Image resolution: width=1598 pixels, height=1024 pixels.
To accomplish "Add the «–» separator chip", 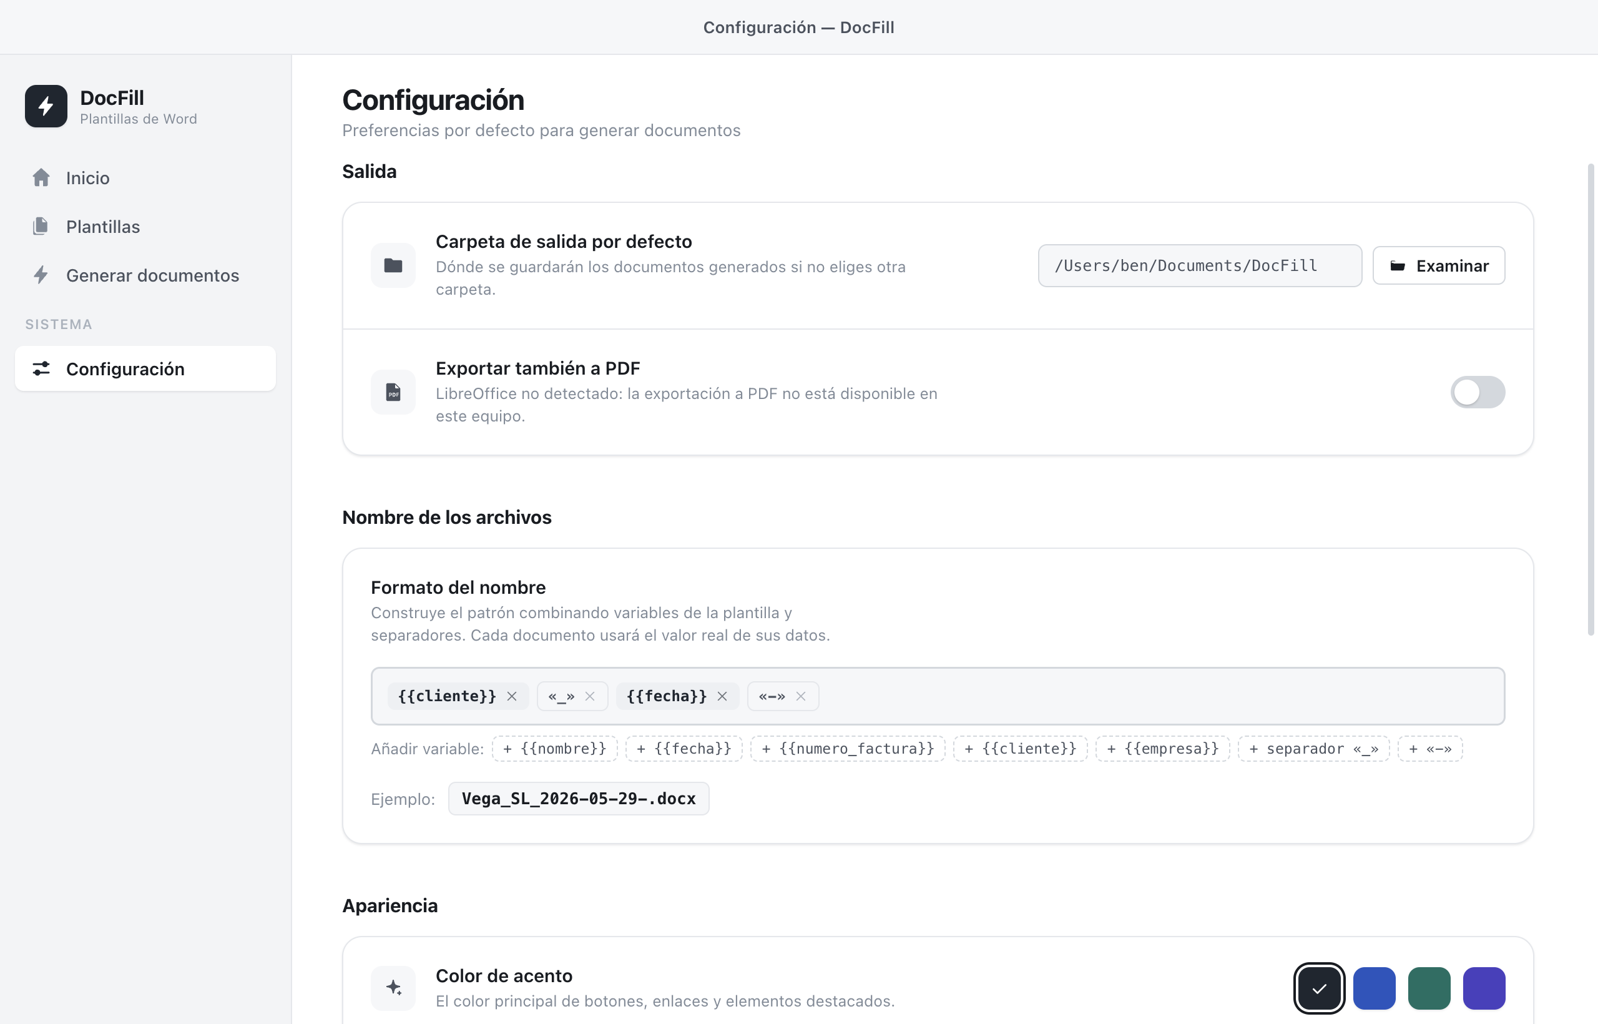I will point(1430,749).
